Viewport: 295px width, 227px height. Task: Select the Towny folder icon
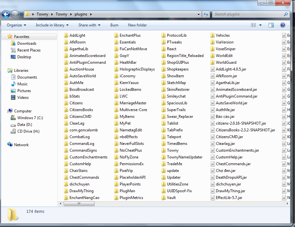point(163,150)
